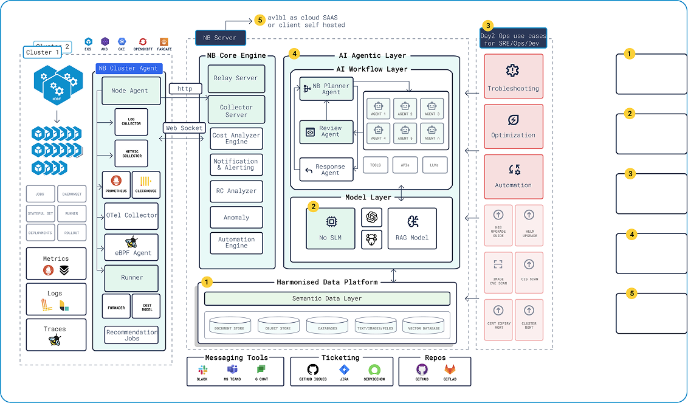Select the Metric Collector box

[131, 154]
